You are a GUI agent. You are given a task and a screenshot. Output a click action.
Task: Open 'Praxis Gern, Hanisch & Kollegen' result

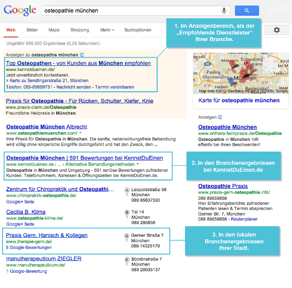(x=47, y=235)
